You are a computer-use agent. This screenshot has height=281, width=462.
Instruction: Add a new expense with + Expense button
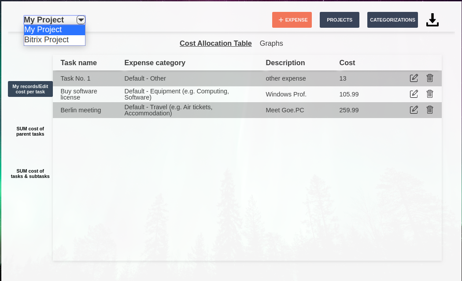pyautogui.click(x=292, y=20)
